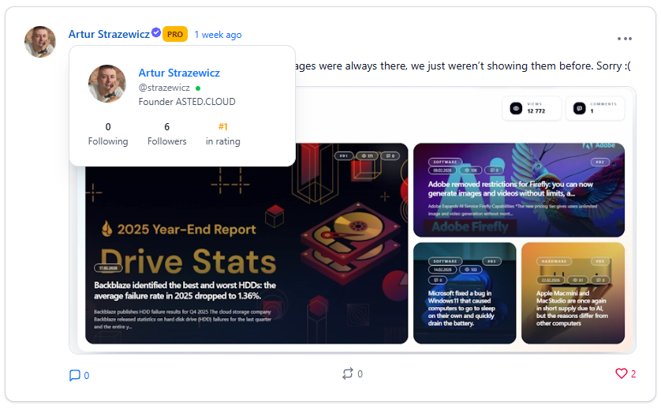The width and height of the screenshot is (661, 409).
Task: Click the comment bubble icon
Action: coord(75,375)
